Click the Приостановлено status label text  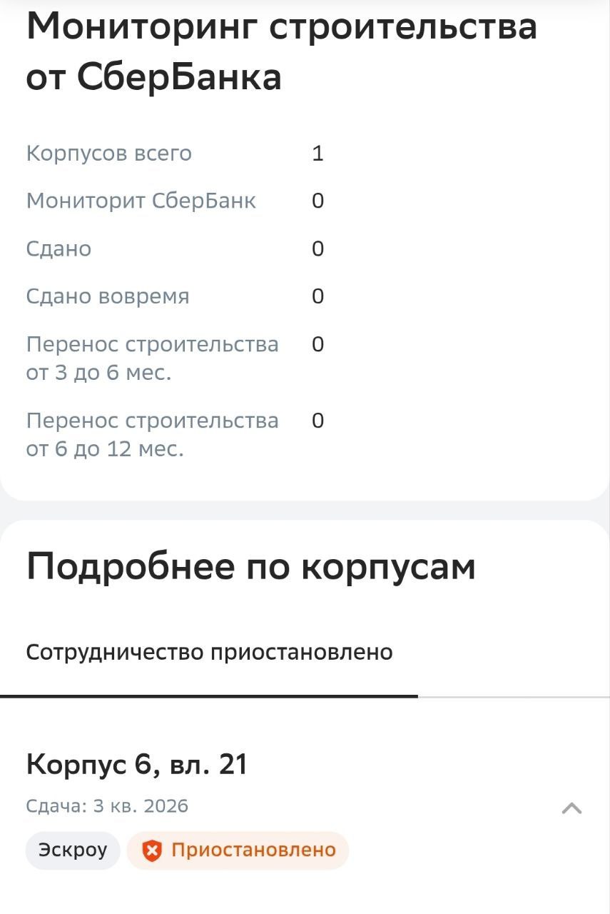[253, 850]
